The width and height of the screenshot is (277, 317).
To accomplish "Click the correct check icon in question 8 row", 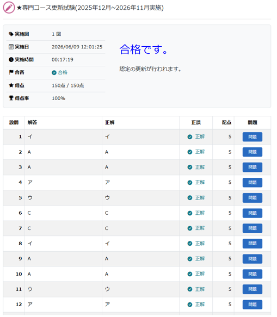I will (190, 244).
